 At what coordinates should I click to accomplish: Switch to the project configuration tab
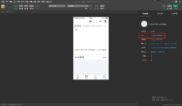point(175,13)
